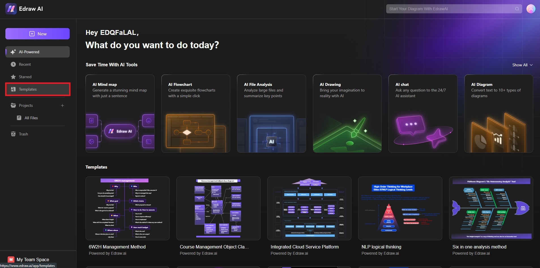540x268 pixels.
Task: Open 6W2H Management Method template thumbnail
Action: [127, 208]
